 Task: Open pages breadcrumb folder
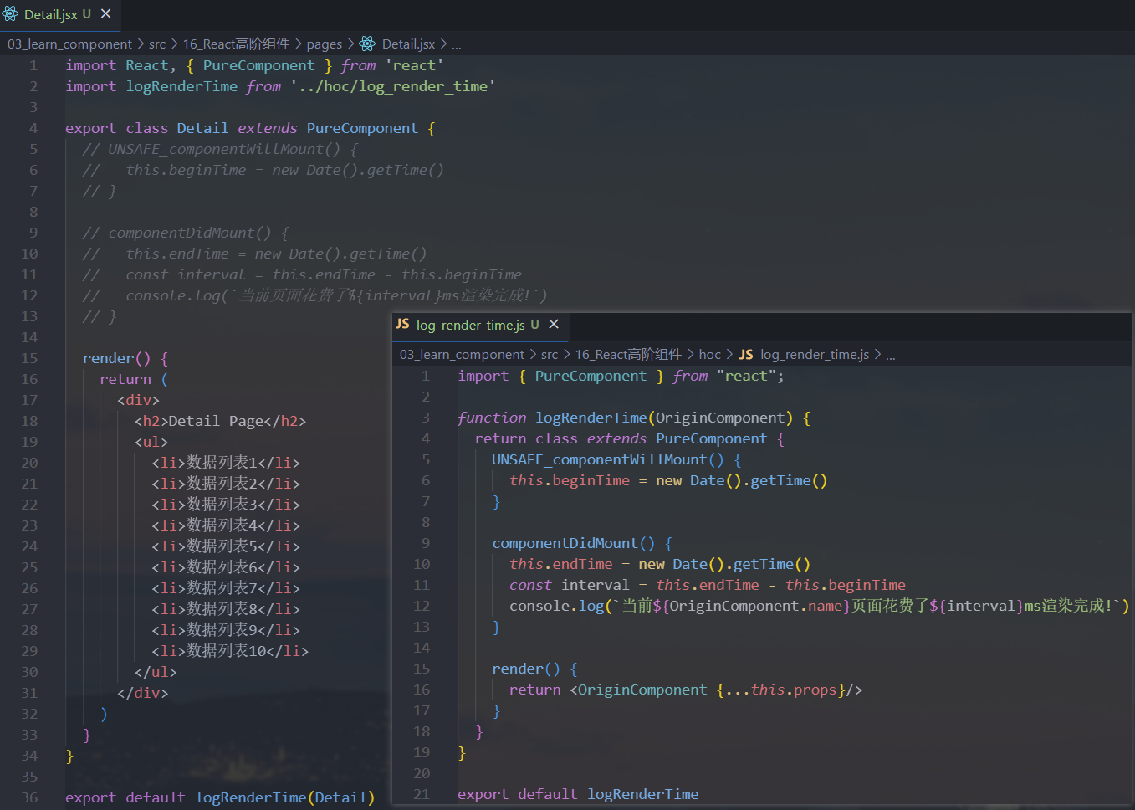click(325, 44)
